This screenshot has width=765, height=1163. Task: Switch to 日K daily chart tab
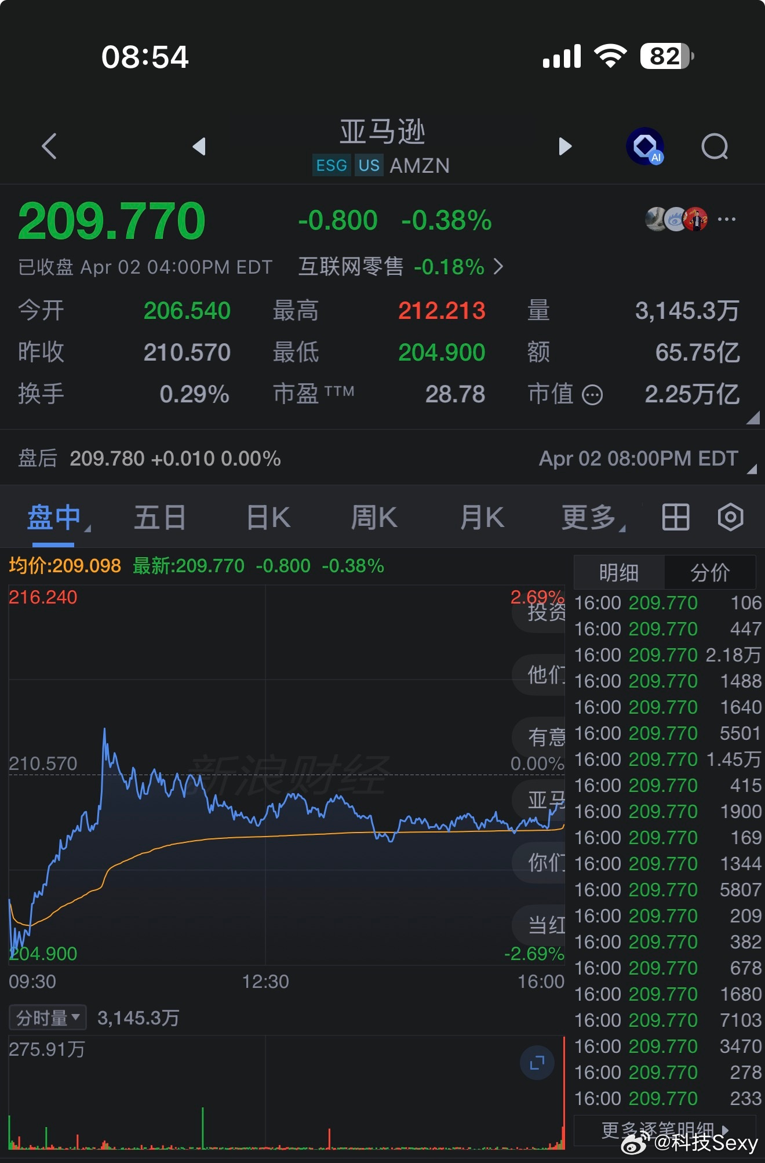(x=268, y=517)
